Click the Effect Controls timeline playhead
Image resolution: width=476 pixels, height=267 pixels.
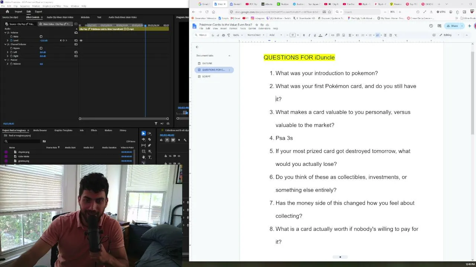point(145,26)
